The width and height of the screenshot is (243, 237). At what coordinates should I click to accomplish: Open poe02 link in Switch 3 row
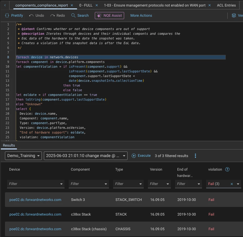point(35,200)
